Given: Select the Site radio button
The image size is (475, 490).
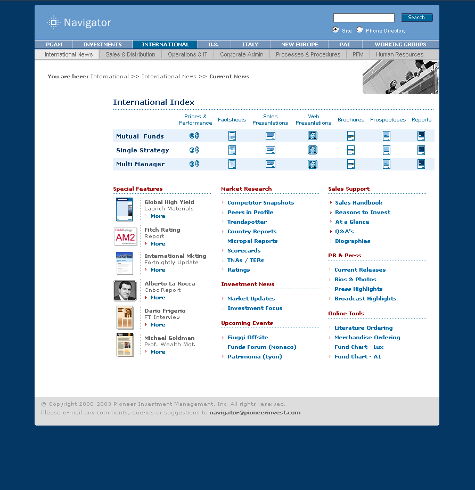Looking at the screenshot, I should point(335,30).
